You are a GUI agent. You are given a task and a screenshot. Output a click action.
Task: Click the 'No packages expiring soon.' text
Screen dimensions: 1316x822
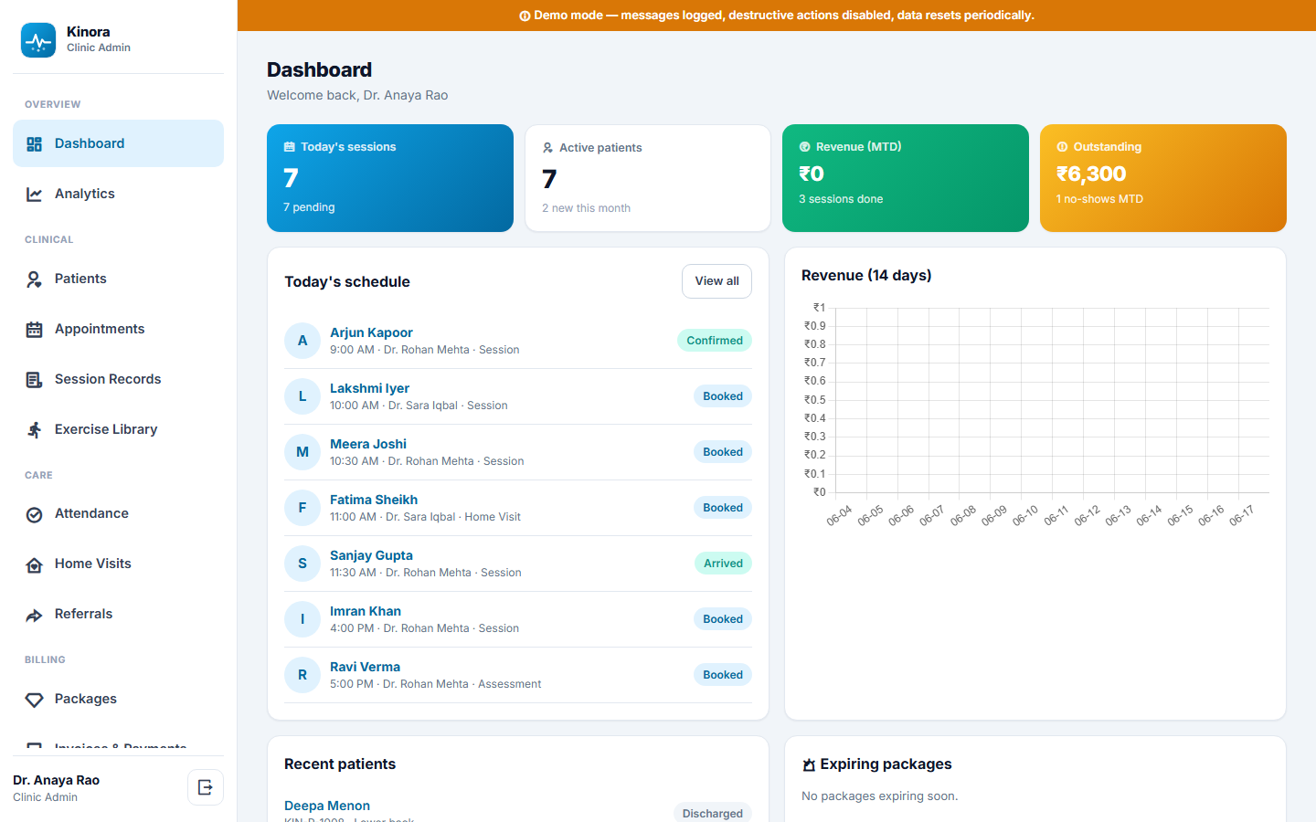coord(880,796)
